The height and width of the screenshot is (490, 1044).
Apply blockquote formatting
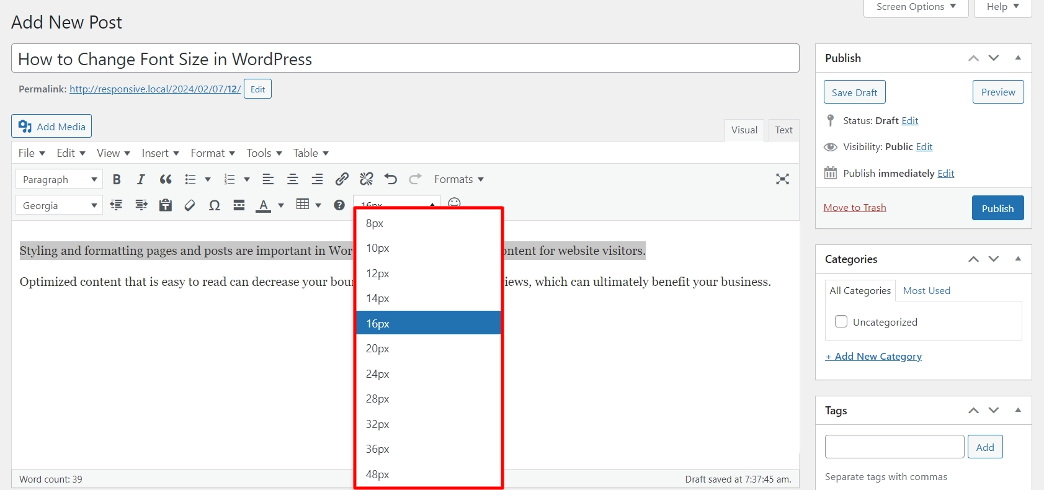pos(166,179)
